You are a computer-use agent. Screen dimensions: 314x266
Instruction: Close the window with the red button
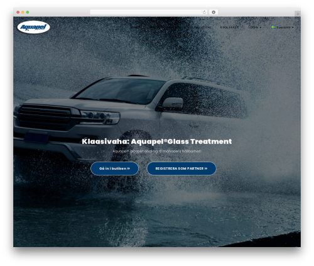click(18, 12)
